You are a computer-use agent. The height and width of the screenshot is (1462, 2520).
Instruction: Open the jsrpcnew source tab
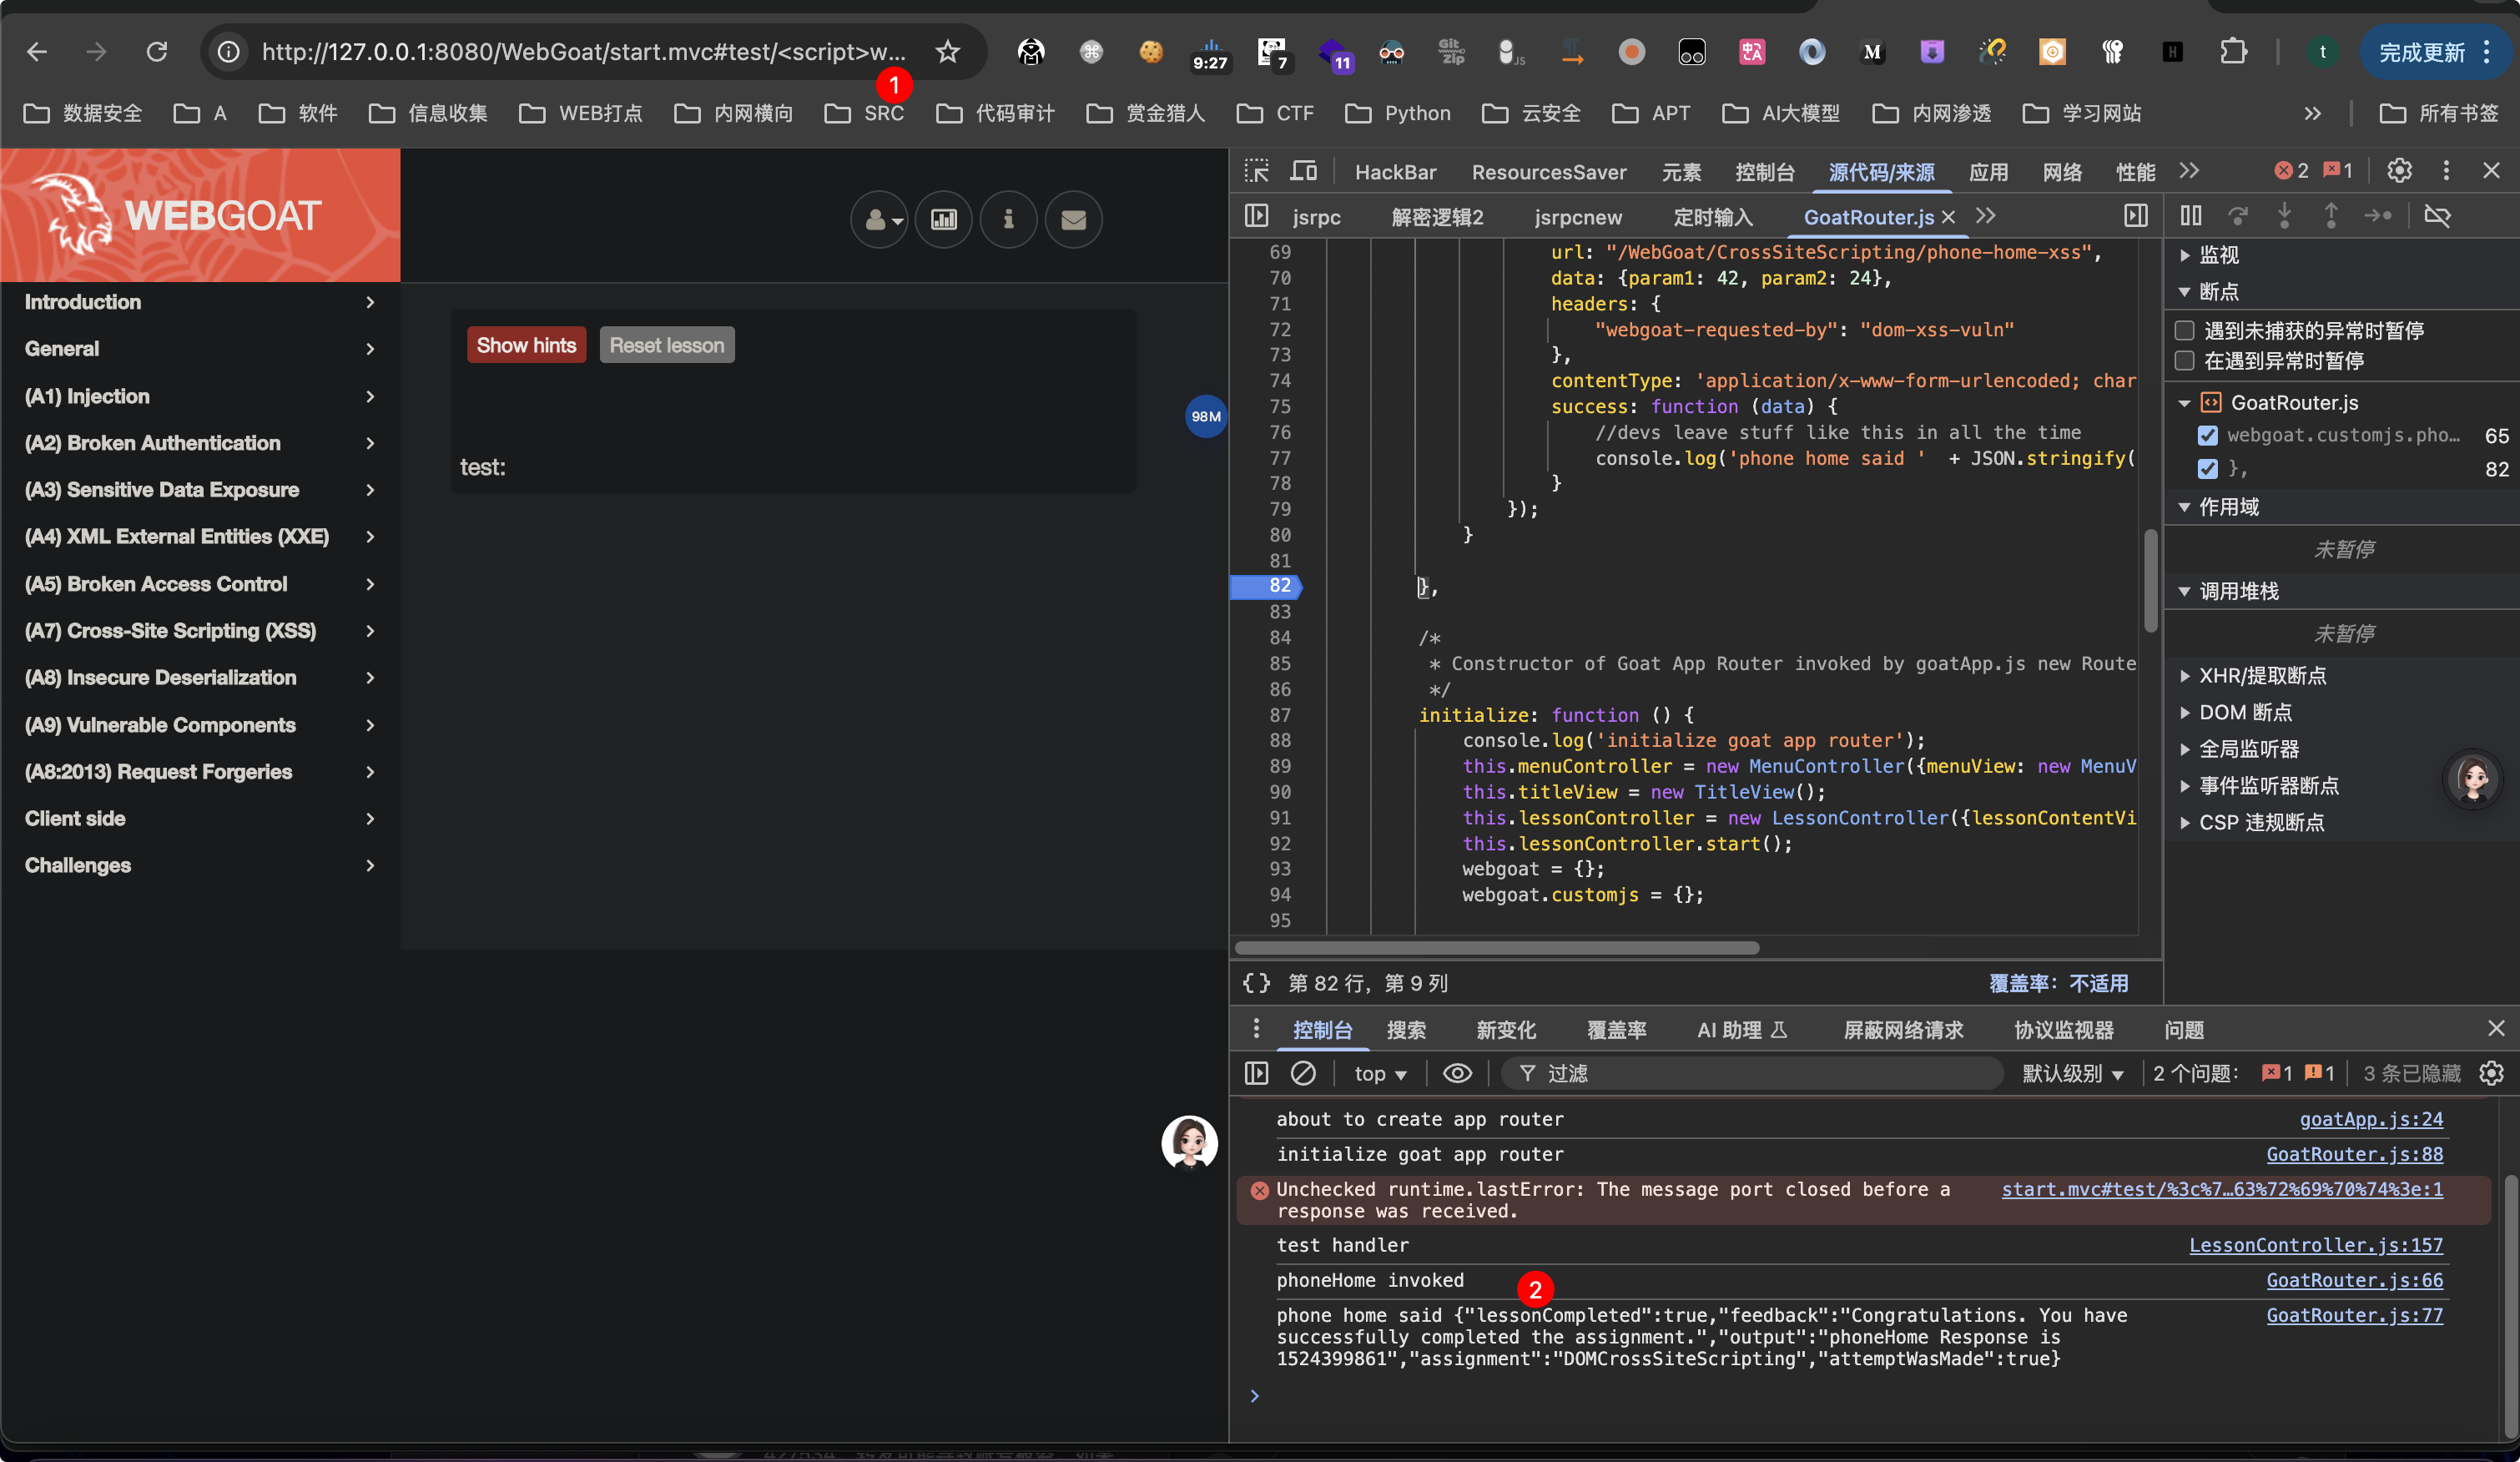(1577, 217)
